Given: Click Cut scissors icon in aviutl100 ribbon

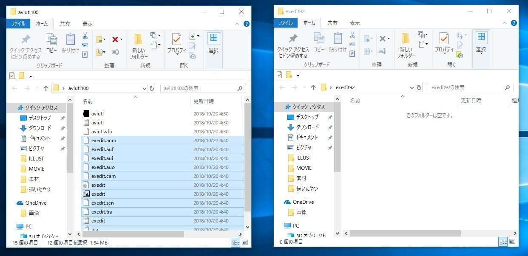Looking at the screenshot, I should (x=85, y=36).
